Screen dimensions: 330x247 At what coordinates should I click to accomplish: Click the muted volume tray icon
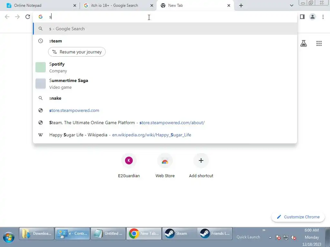tap(294, 238)
